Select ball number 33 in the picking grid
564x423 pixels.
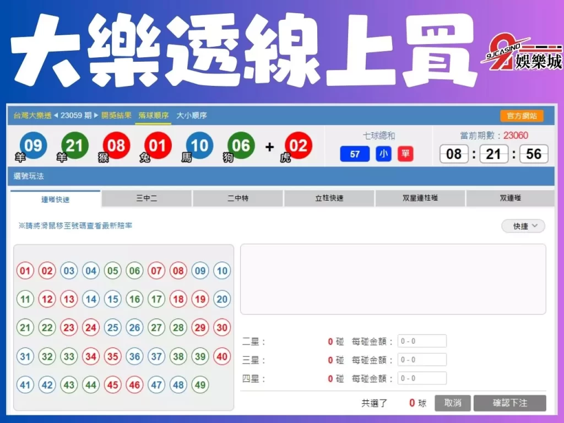tap(68, 357)
